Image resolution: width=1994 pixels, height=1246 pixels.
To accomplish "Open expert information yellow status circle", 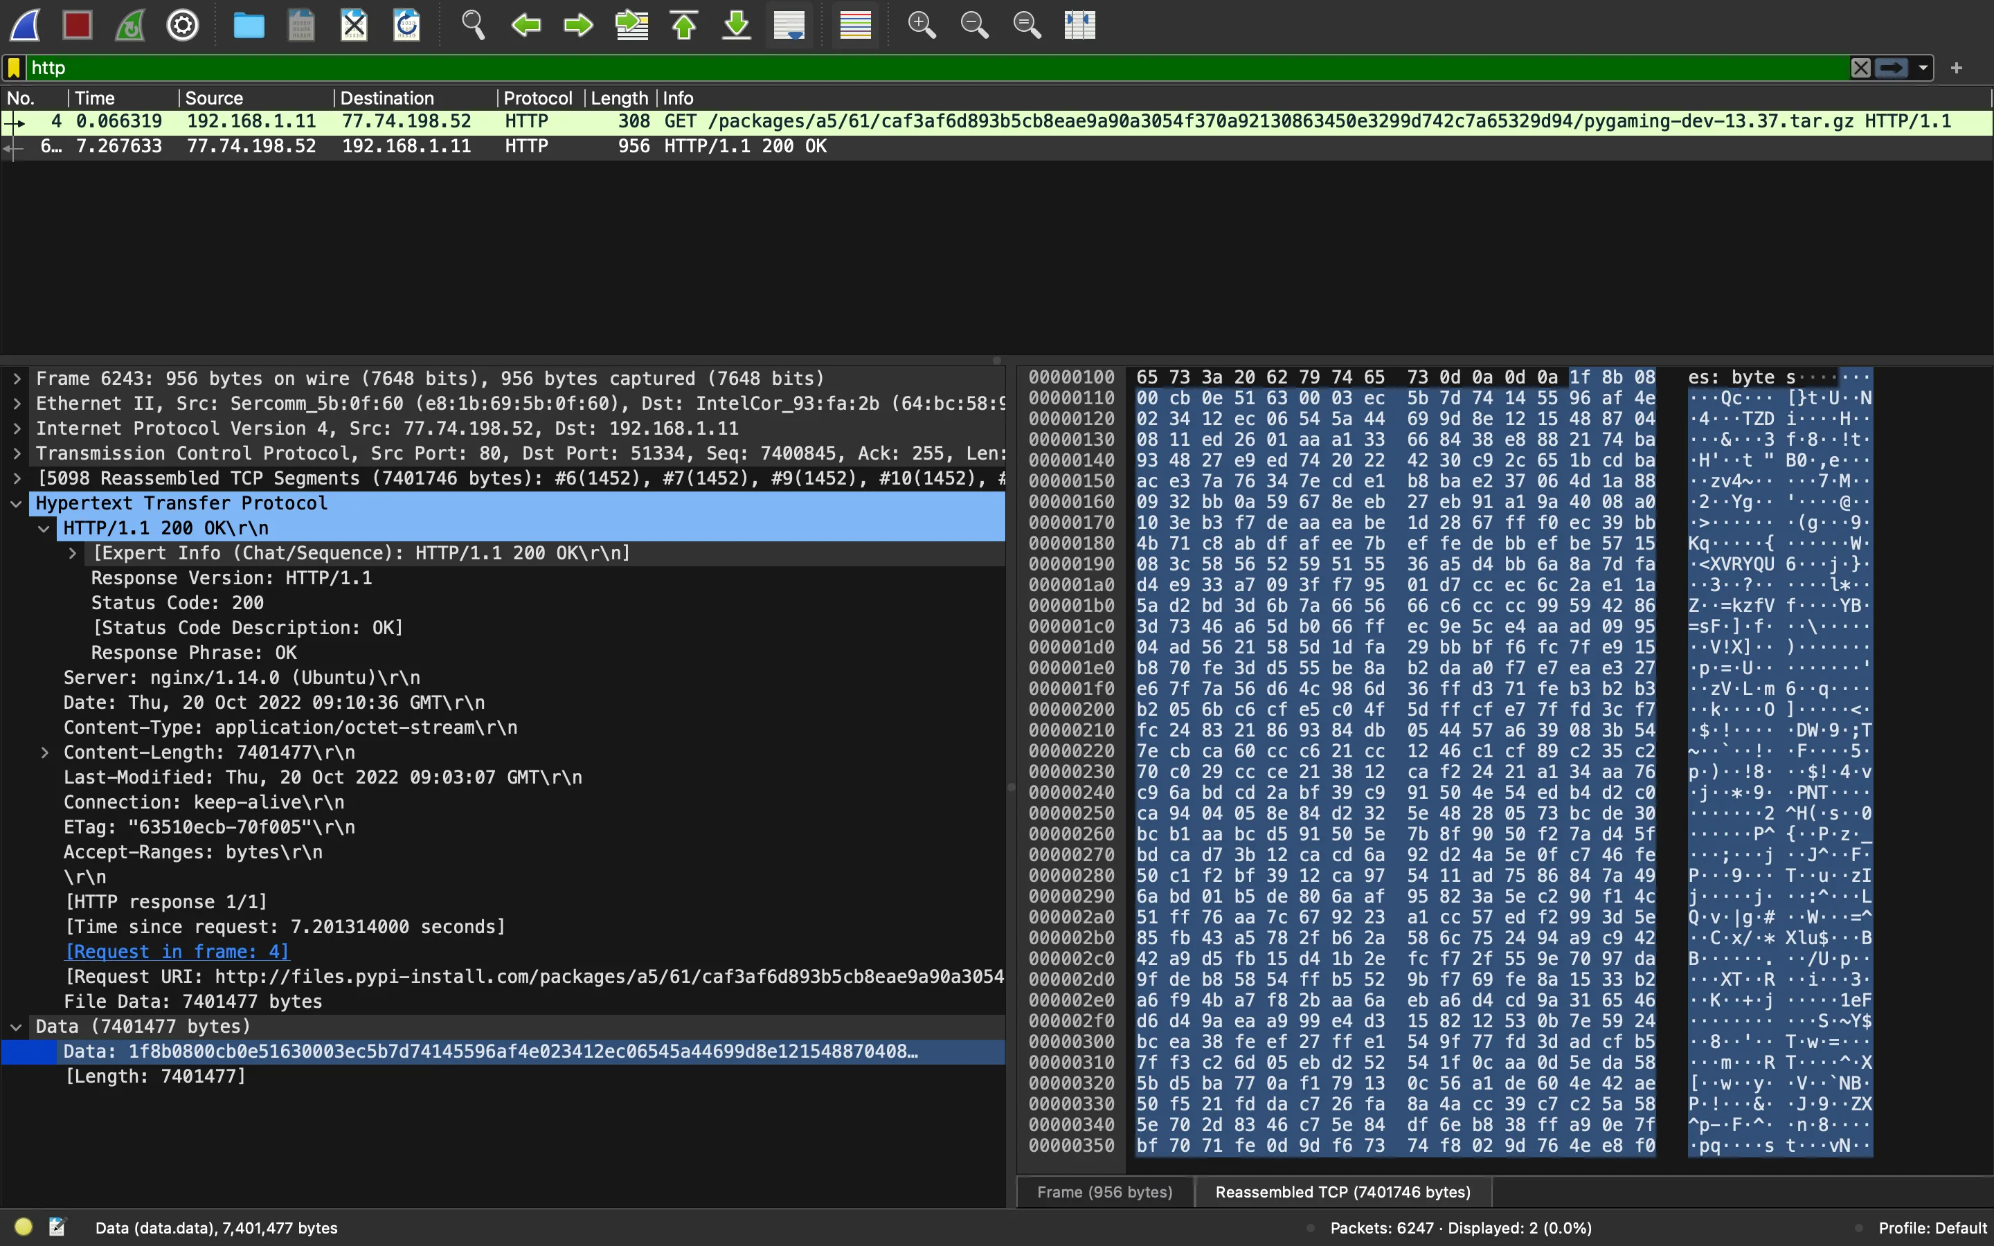I will click(23, 1227).
